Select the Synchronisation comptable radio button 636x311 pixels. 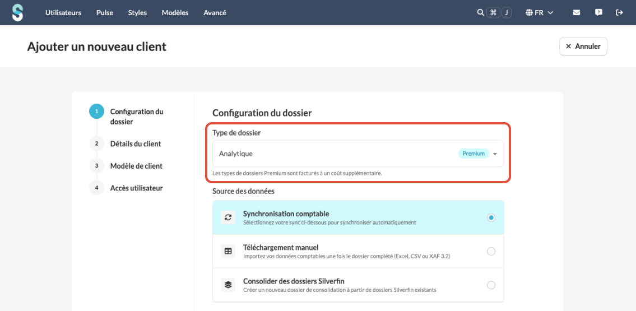491,217
